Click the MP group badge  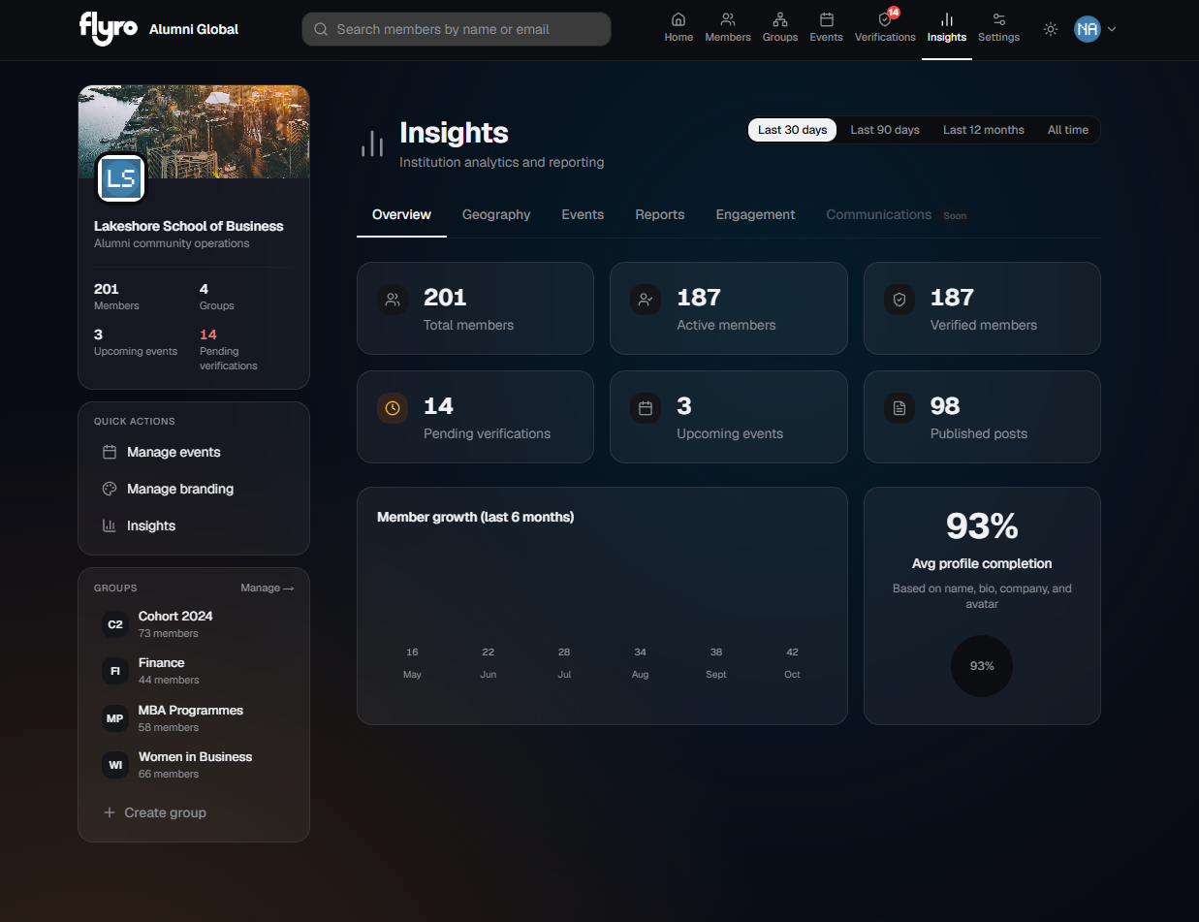pyautogui.click(x=115, y=718)
